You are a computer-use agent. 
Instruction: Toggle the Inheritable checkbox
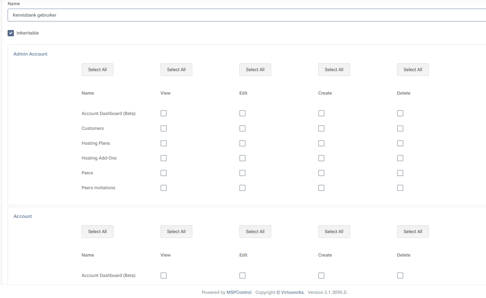[11, 33]
